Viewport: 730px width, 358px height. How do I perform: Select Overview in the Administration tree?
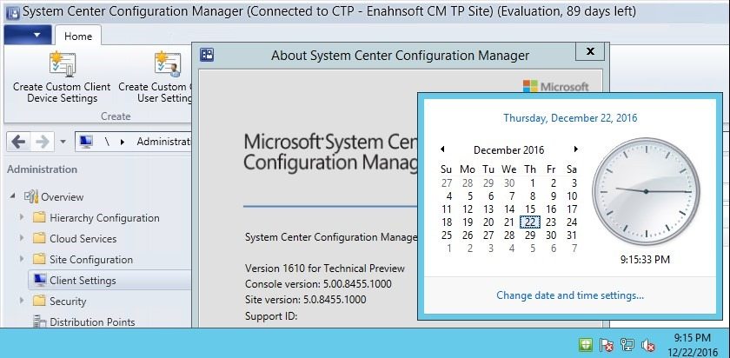(x=63, y=197)
